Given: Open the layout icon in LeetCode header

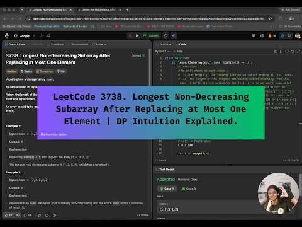Looking at the screenshot, I should [x=254, y=36].
